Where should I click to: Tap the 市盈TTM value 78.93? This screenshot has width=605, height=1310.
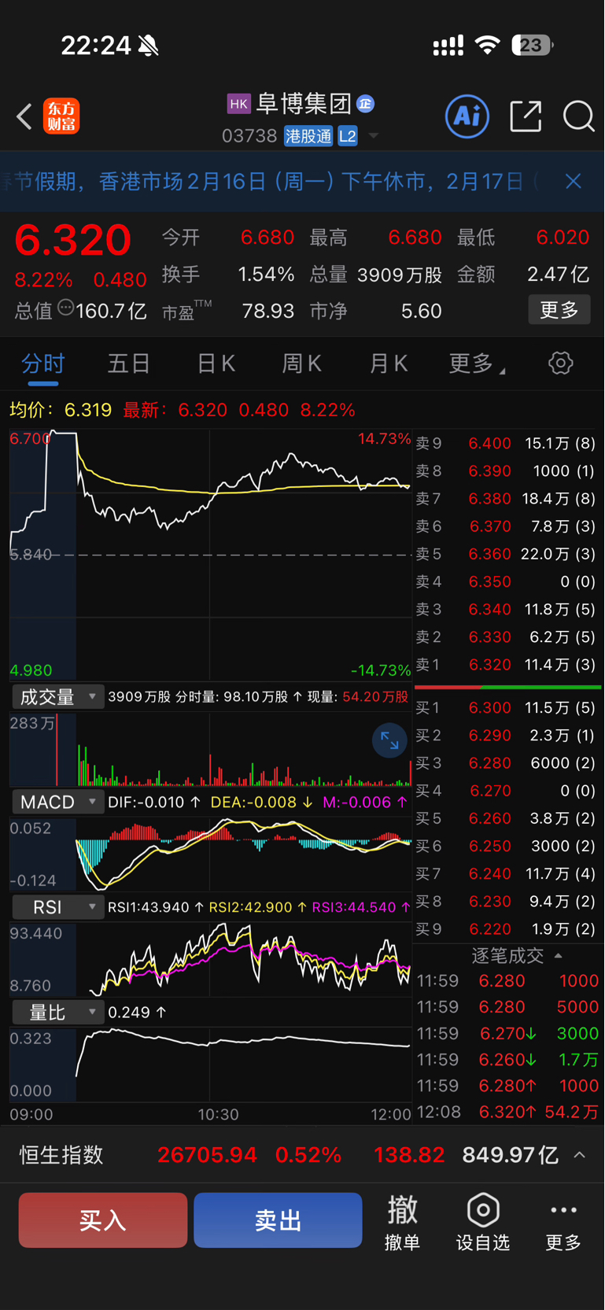[x=267, y=311]
